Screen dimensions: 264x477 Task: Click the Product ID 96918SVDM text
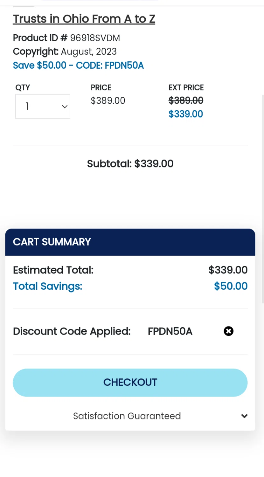pyautogui.click(x=66, y=38)
